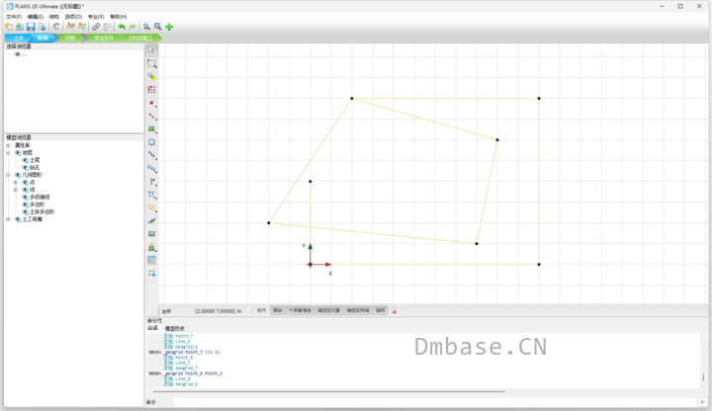Image resolution: width=712 pixels, height=411 pixels.
Task: Toggle visibility eye for 土层
Action: (25, 160)
